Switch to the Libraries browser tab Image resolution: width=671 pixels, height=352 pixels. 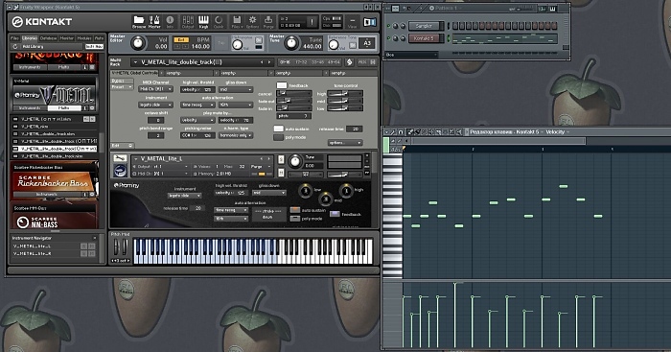click(x=30, y=38)
